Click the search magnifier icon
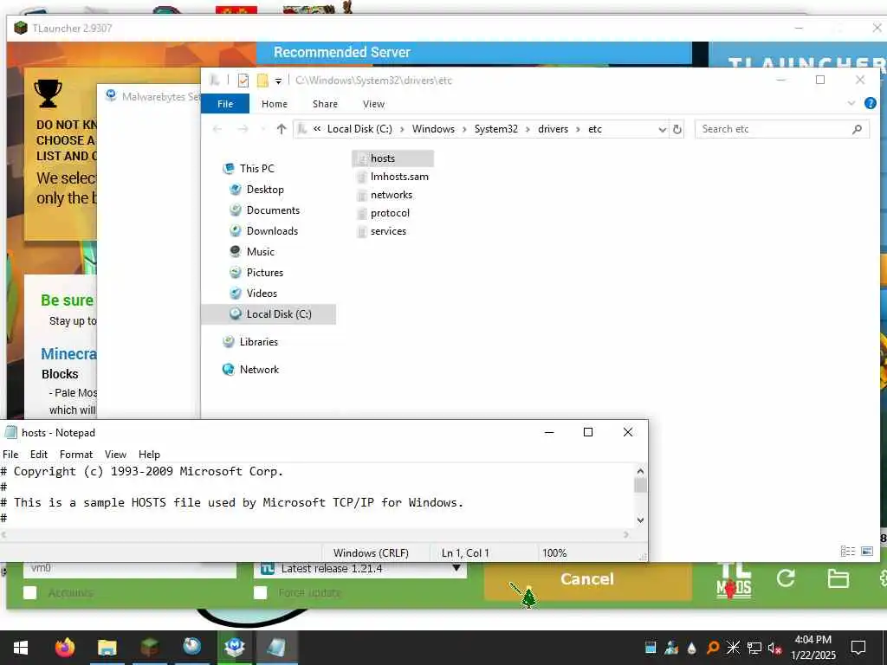Viewport: 887px width, 665px height. [857, 129]
